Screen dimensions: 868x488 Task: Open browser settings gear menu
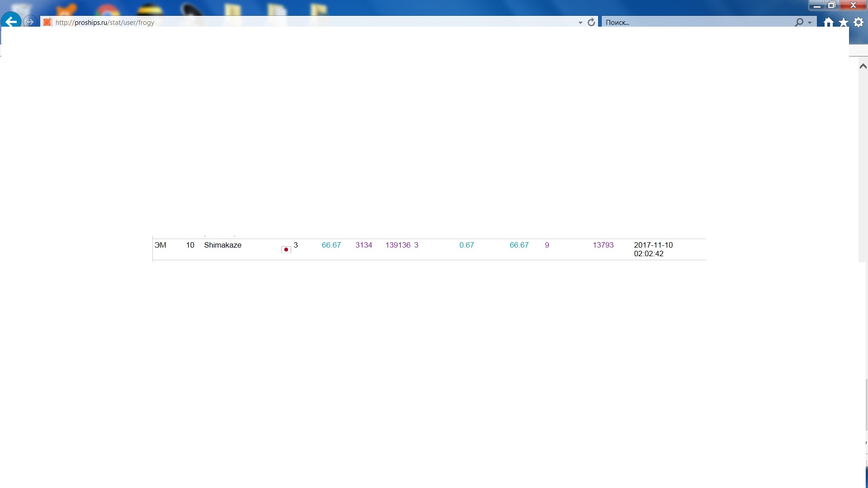click(x=859, y=22)
